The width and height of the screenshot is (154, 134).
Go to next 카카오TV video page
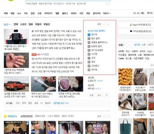(108, 116)
